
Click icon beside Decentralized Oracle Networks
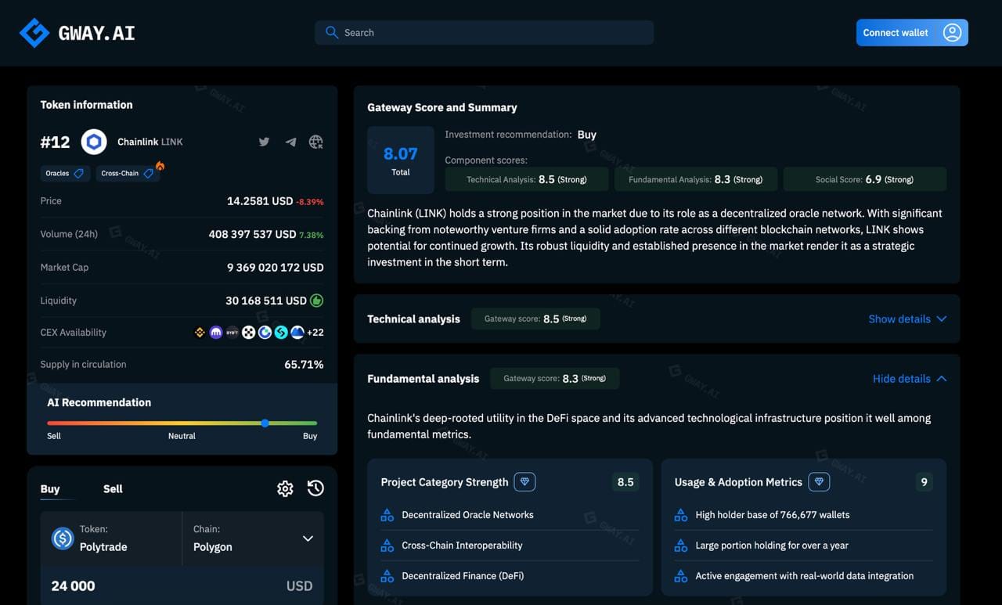387,515
